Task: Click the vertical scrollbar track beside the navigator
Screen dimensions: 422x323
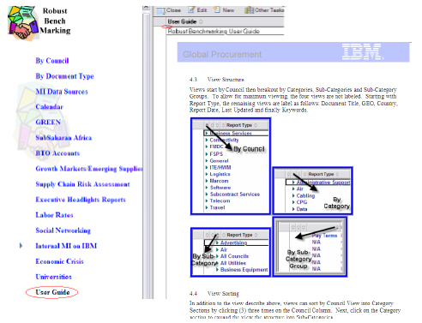Action: pos(146,155)
